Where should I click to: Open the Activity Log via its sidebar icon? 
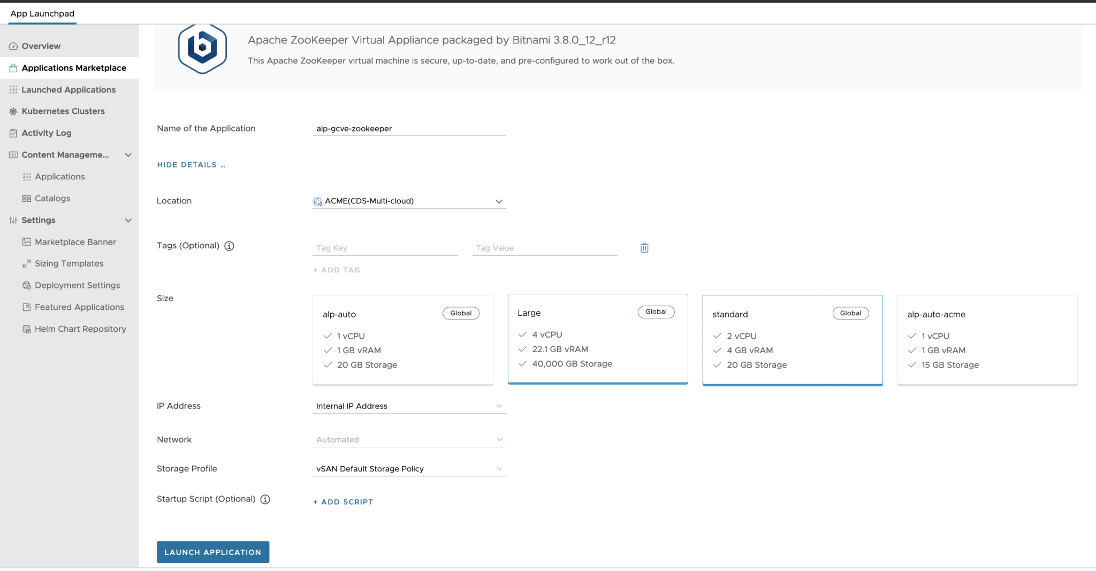pos(12,133)
